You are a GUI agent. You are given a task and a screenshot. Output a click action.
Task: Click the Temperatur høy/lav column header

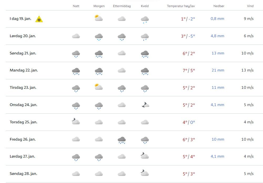(181, 6)
